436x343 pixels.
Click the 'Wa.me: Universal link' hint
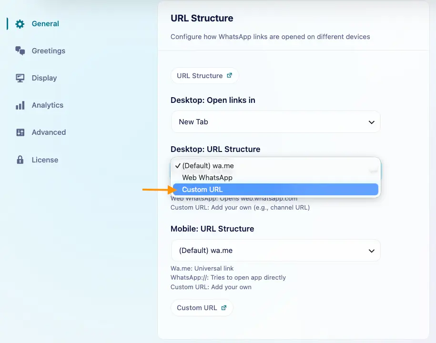coord(202,268)
